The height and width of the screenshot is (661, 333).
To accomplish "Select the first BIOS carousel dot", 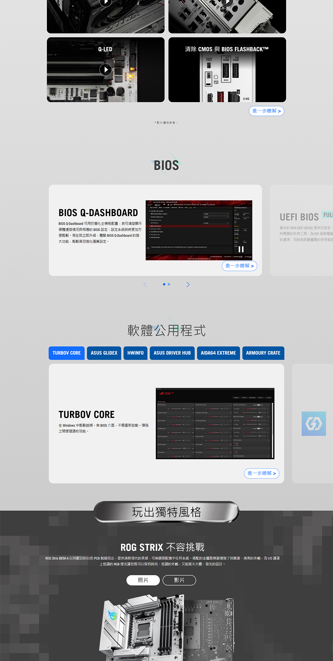I will (164, 284).
